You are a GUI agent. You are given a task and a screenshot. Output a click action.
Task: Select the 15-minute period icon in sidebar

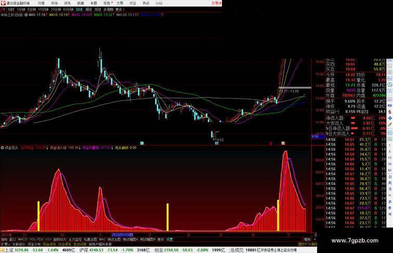point(390,158)
